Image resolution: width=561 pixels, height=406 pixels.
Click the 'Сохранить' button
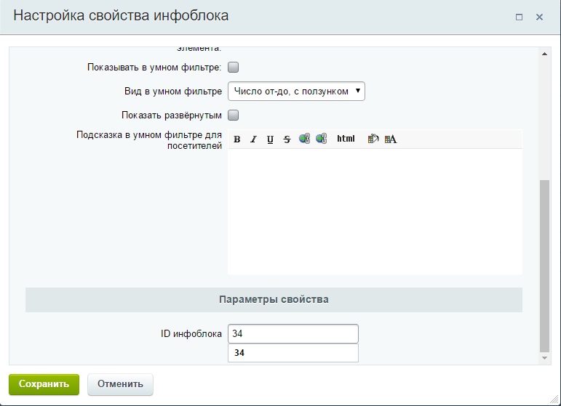click(44, 384)
